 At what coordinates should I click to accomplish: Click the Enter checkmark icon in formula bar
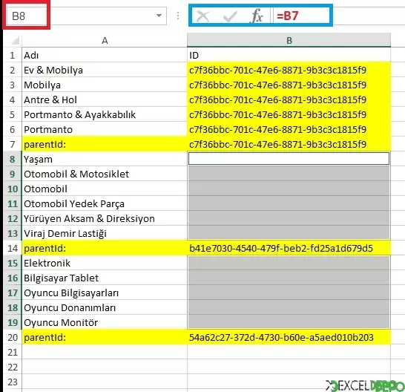pyautogui.click(x=230, y=16)
